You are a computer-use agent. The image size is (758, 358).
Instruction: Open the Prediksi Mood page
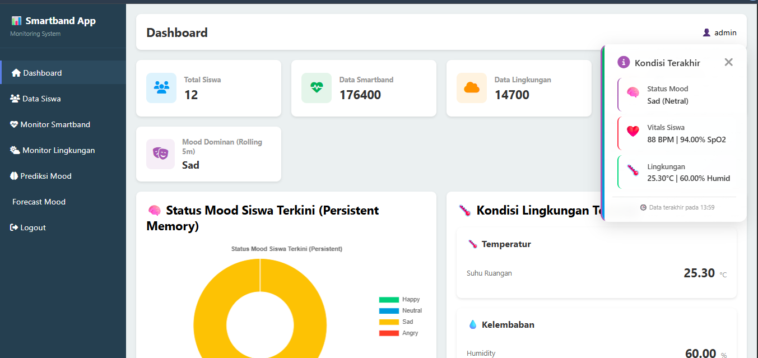(63, 176)
